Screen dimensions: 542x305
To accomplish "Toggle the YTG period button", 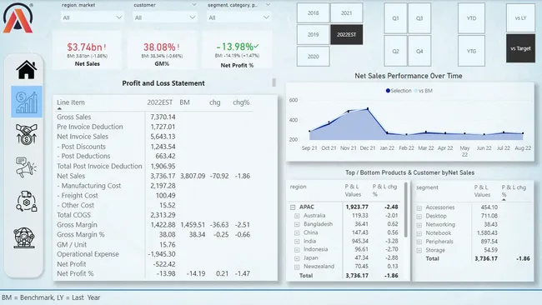I will click(471, 51).
